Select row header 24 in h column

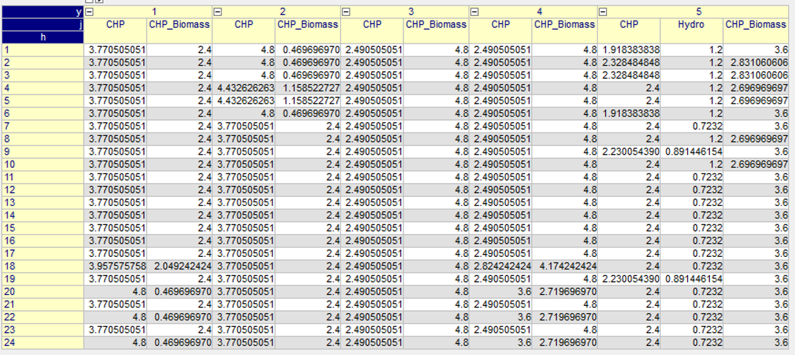pyautogui.click(x=42, y=343)
